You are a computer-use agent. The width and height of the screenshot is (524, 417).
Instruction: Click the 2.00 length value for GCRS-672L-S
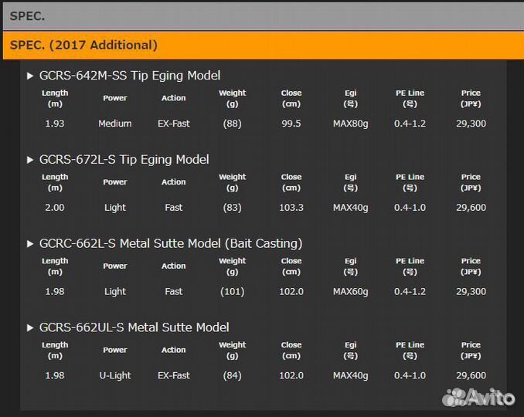coord(55,208)
